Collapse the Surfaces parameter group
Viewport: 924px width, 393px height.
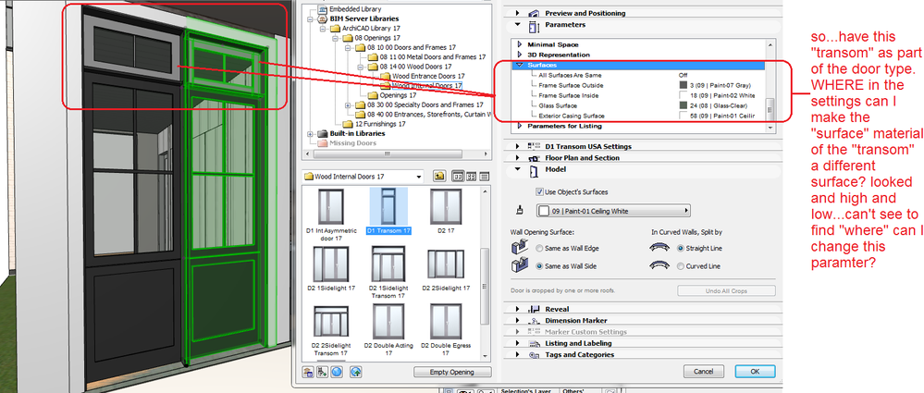(x=520, y=65)
